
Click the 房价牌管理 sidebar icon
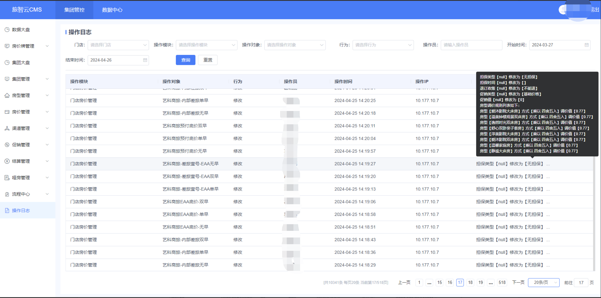pos(7,46)
